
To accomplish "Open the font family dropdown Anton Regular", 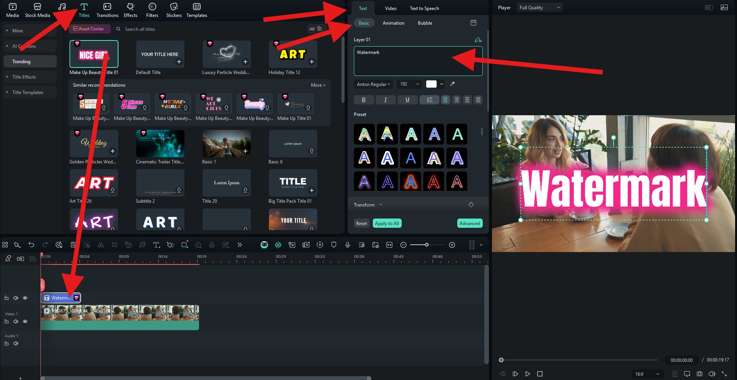I will point(373,84).
